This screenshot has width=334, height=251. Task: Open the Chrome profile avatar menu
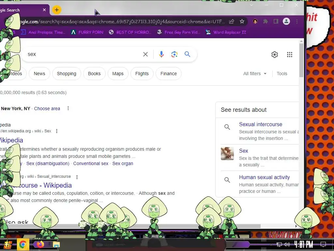coord(286,21)
